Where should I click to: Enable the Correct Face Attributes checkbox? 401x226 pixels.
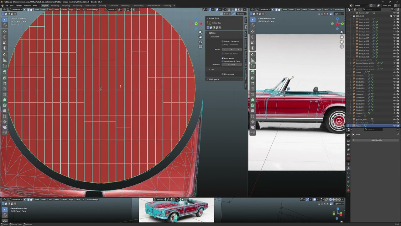(222, 41)
